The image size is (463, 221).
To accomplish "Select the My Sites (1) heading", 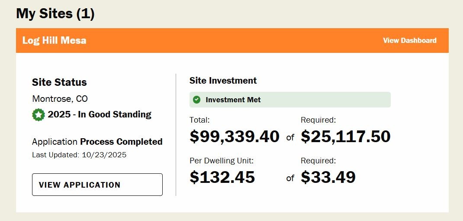I will click(x=55, y=13).
